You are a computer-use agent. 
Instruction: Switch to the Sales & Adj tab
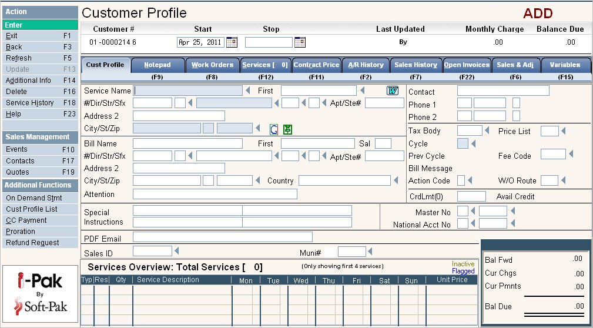point(515,65)
